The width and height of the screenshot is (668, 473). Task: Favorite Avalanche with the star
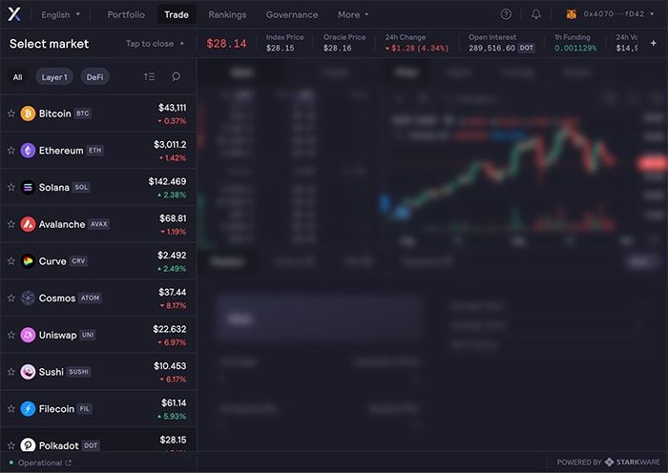pyautogui.click(x=11, y=224)
